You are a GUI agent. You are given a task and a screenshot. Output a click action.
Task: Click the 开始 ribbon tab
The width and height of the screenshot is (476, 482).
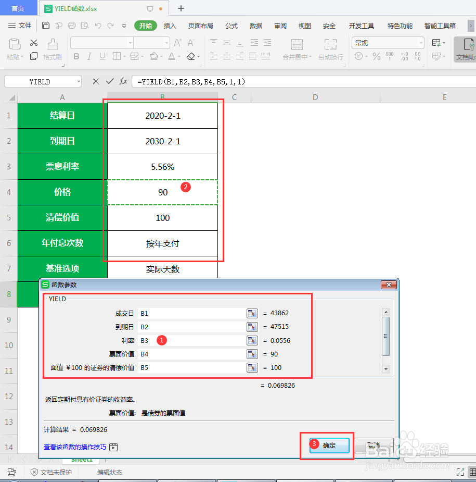146,26
